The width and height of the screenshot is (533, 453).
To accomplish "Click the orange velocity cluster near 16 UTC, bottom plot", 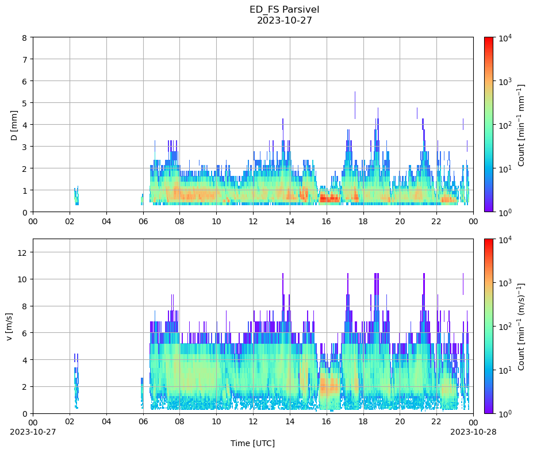I will [x=329, y=386].
